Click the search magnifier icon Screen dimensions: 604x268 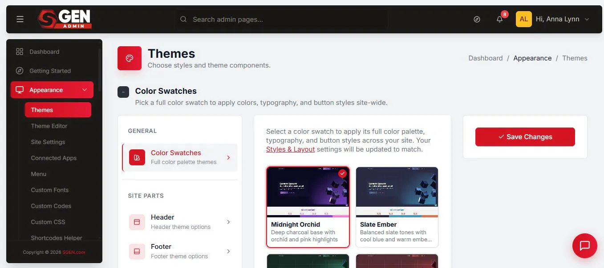(183, 19)
